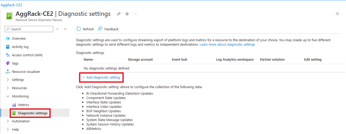Click the AggRack-CE2 network device icon
Image resolution: width=346 pixels, height=134 pixels.
[9, 16]
